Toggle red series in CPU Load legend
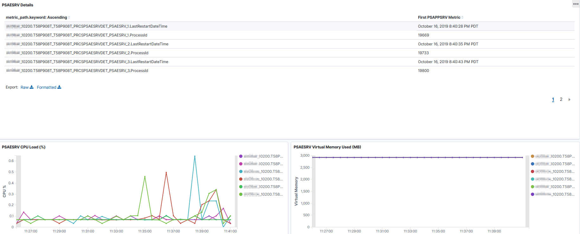 click(241, 179)
